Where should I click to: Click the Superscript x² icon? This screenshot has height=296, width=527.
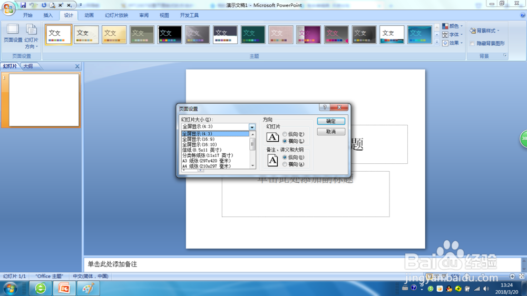click(x=61, y=5)
